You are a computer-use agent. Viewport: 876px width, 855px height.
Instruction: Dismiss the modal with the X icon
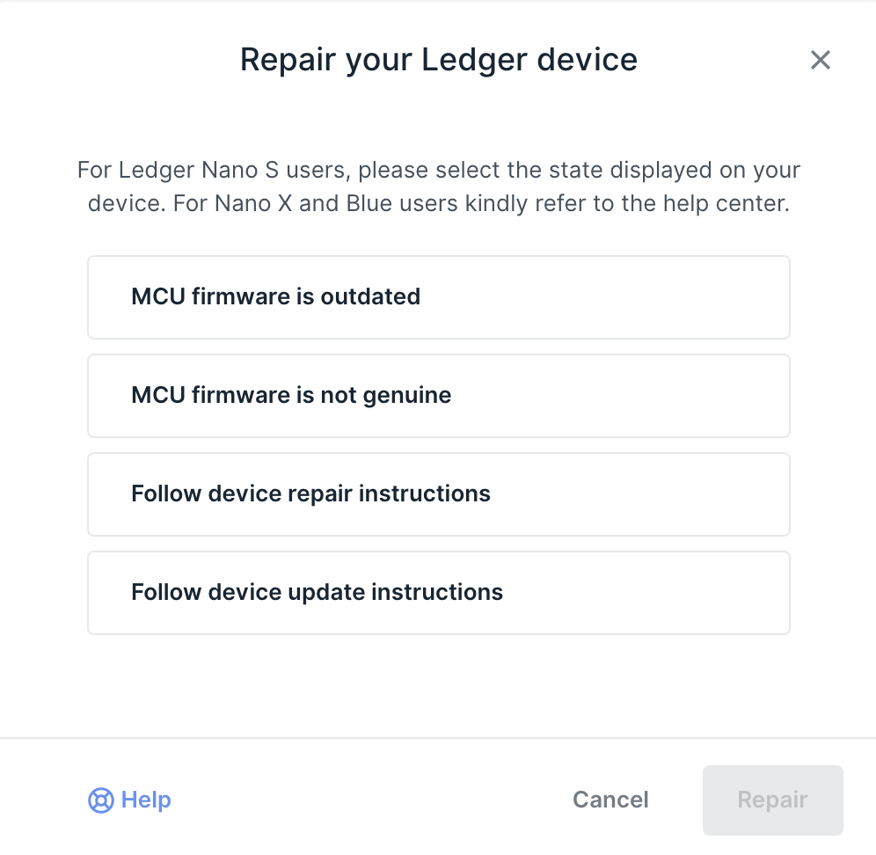coord(820,60)
